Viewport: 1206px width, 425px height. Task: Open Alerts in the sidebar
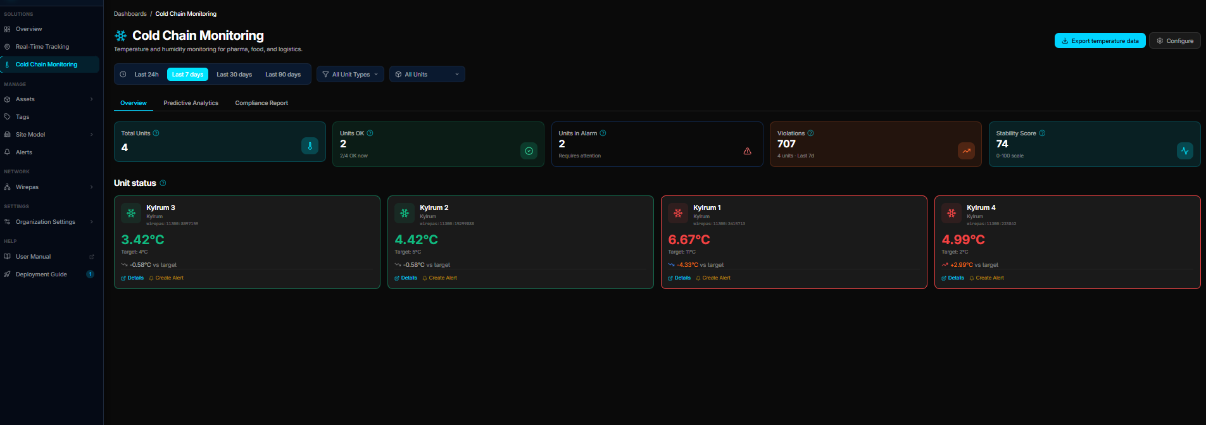[x=49, y=152]
